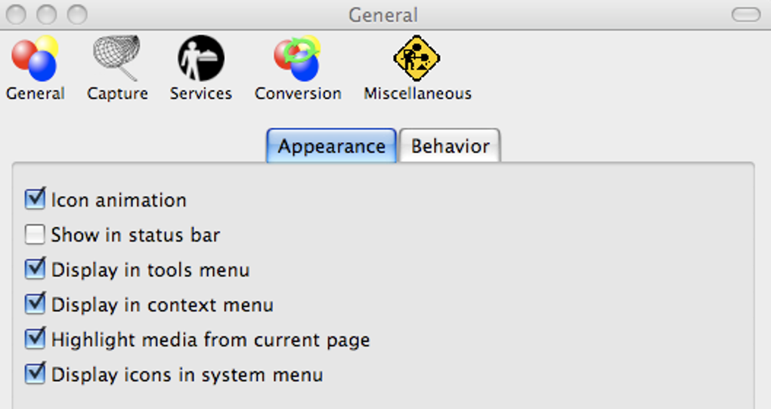Open the Conversion preferences icon

click(x=297, y=59)
